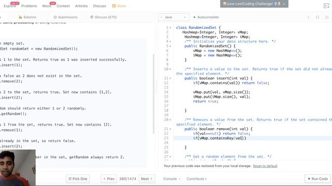332x186 pixels.
Task: Click '380/1474' problem counter text
Action: 128,179
